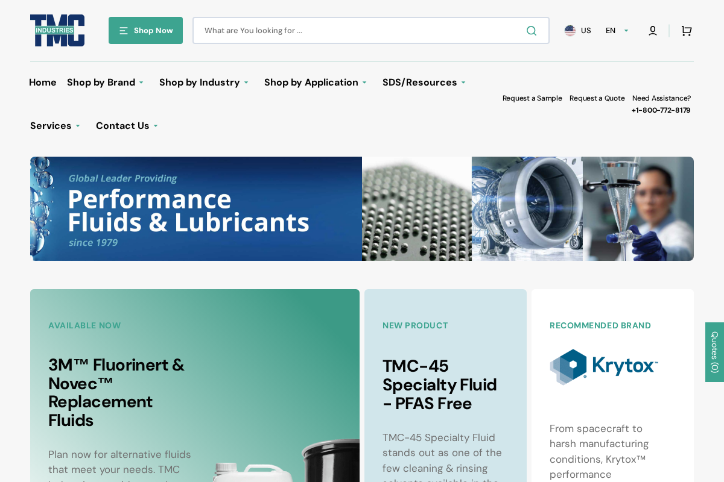
Task: Click the +1-800-772-8179 phone number
Action: [x=661, y=110]
